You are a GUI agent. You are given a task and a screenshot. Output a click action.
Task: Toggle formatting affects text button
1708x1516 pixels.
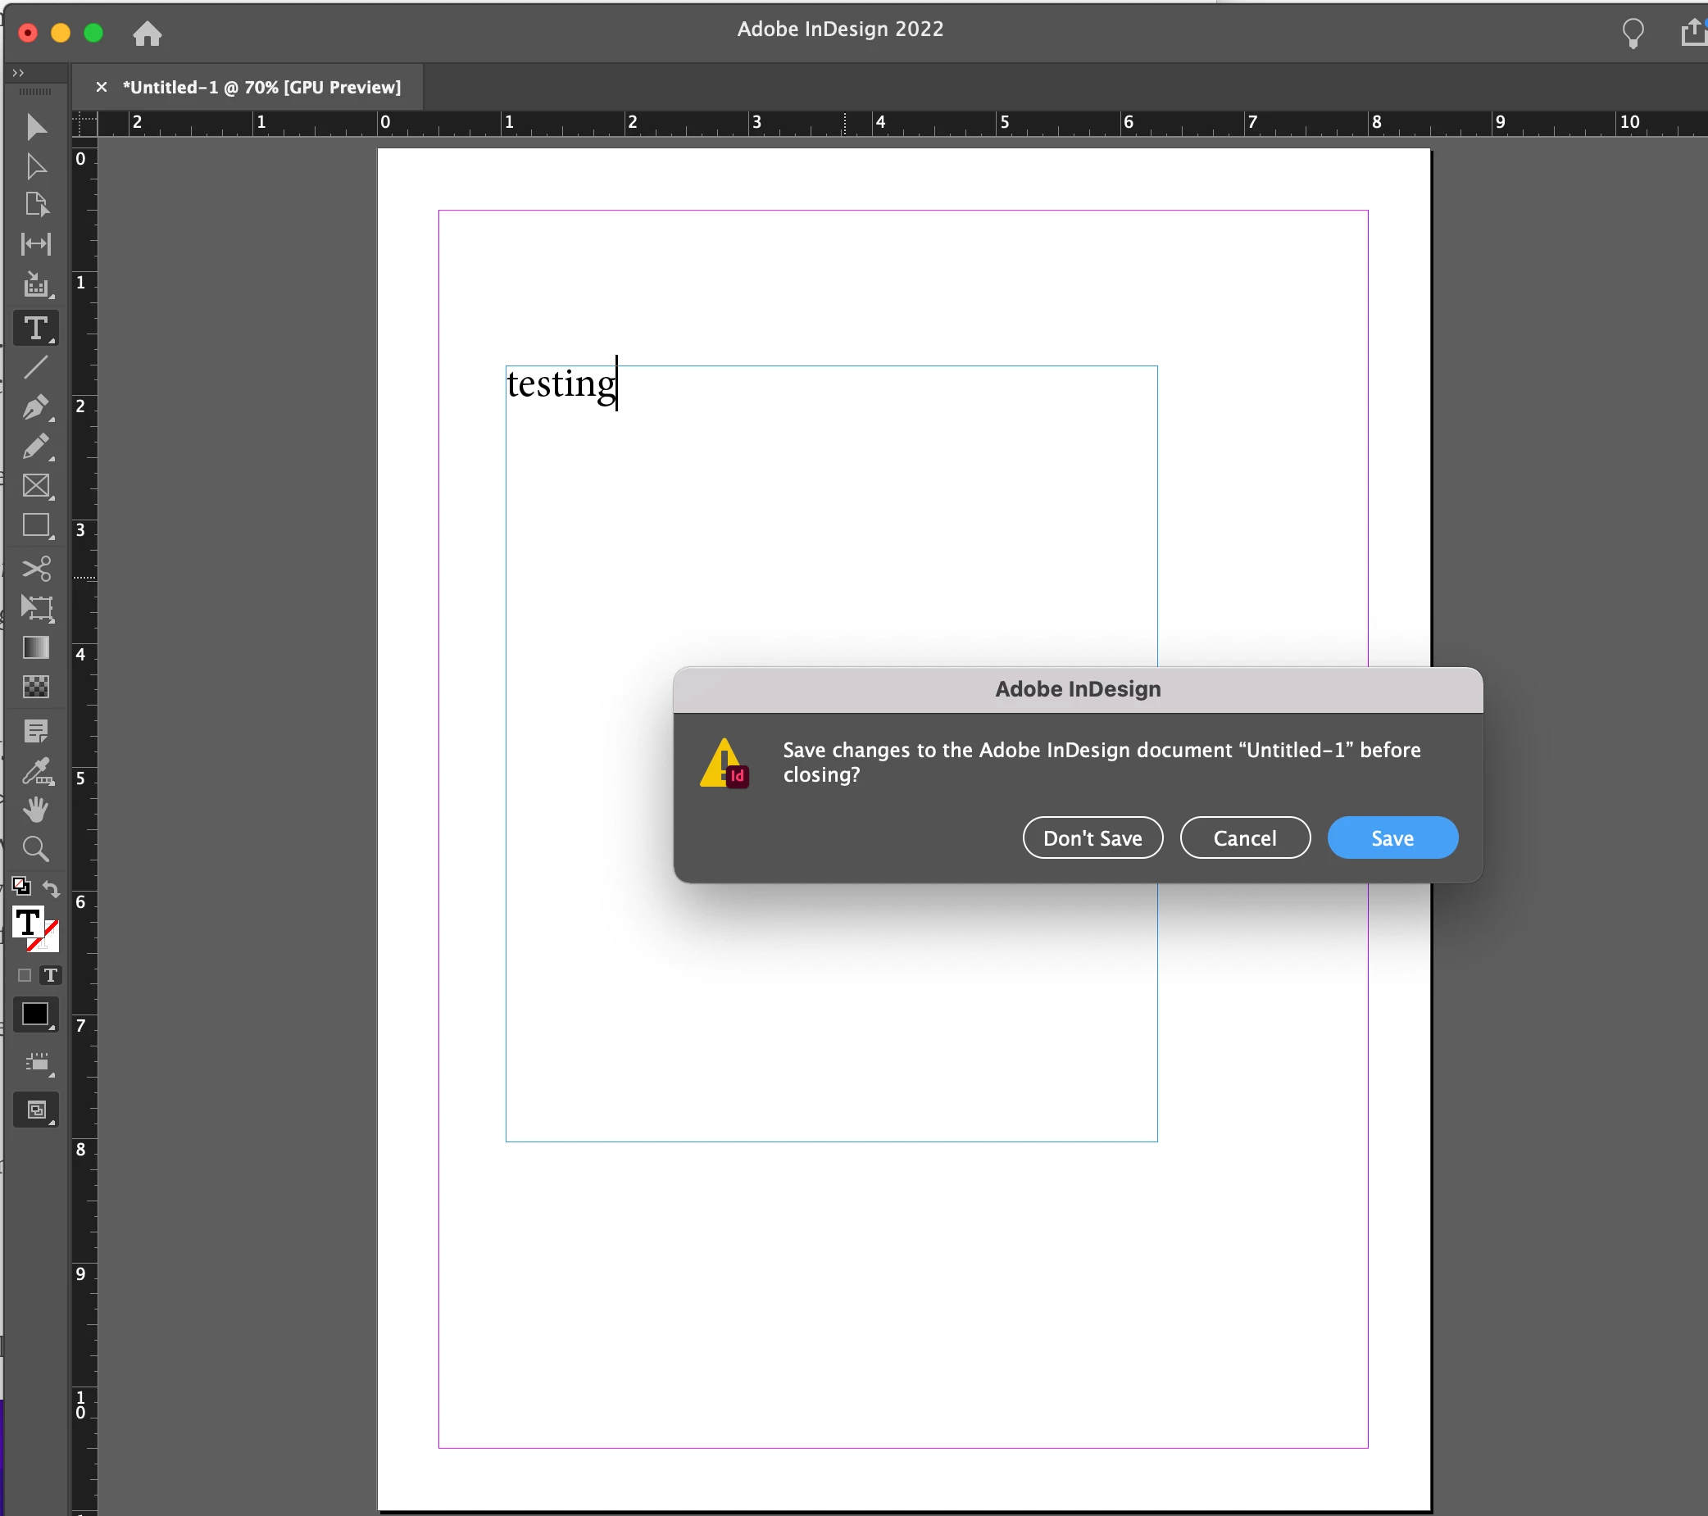pyautogui.click(x=51, y=975)
